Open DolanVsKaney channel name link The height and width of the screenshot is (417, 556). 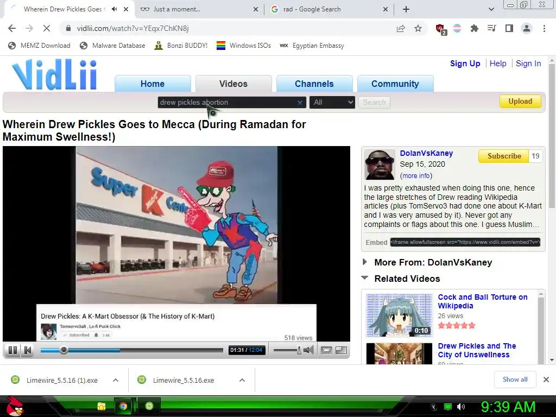pos(426,153)
